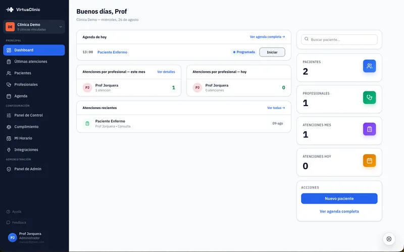Click the green clipboard icon in Atenciones recientes
404x252 pixels.
pyautogui.click(x=87, y=123)
